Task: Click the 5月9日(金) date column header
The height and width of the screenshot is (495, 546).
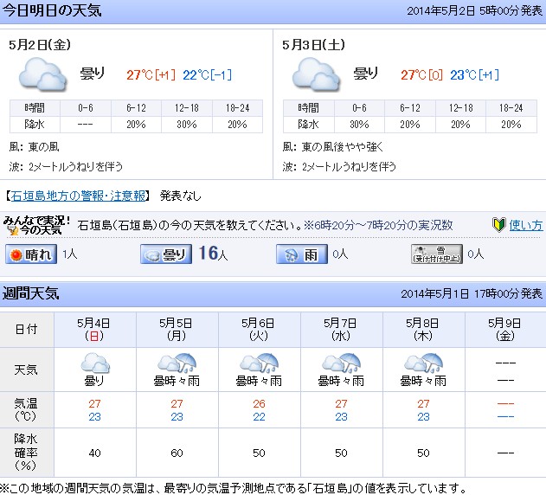Action: click(505, 328)
